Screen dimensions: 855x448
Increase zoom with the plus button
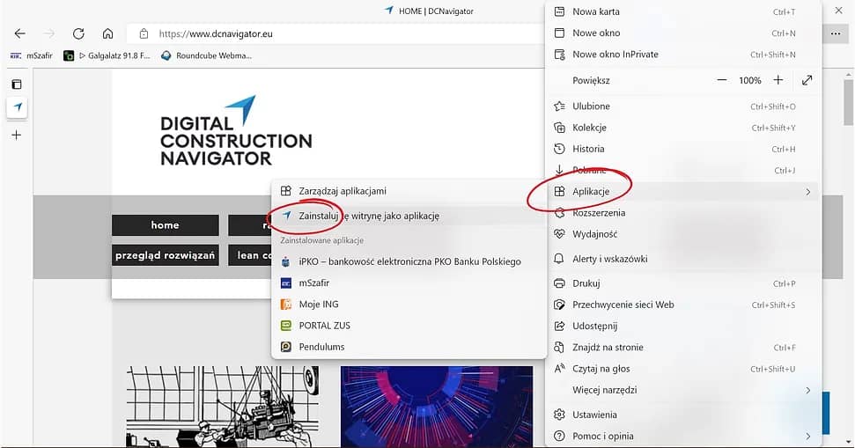[x=778, y=80]
